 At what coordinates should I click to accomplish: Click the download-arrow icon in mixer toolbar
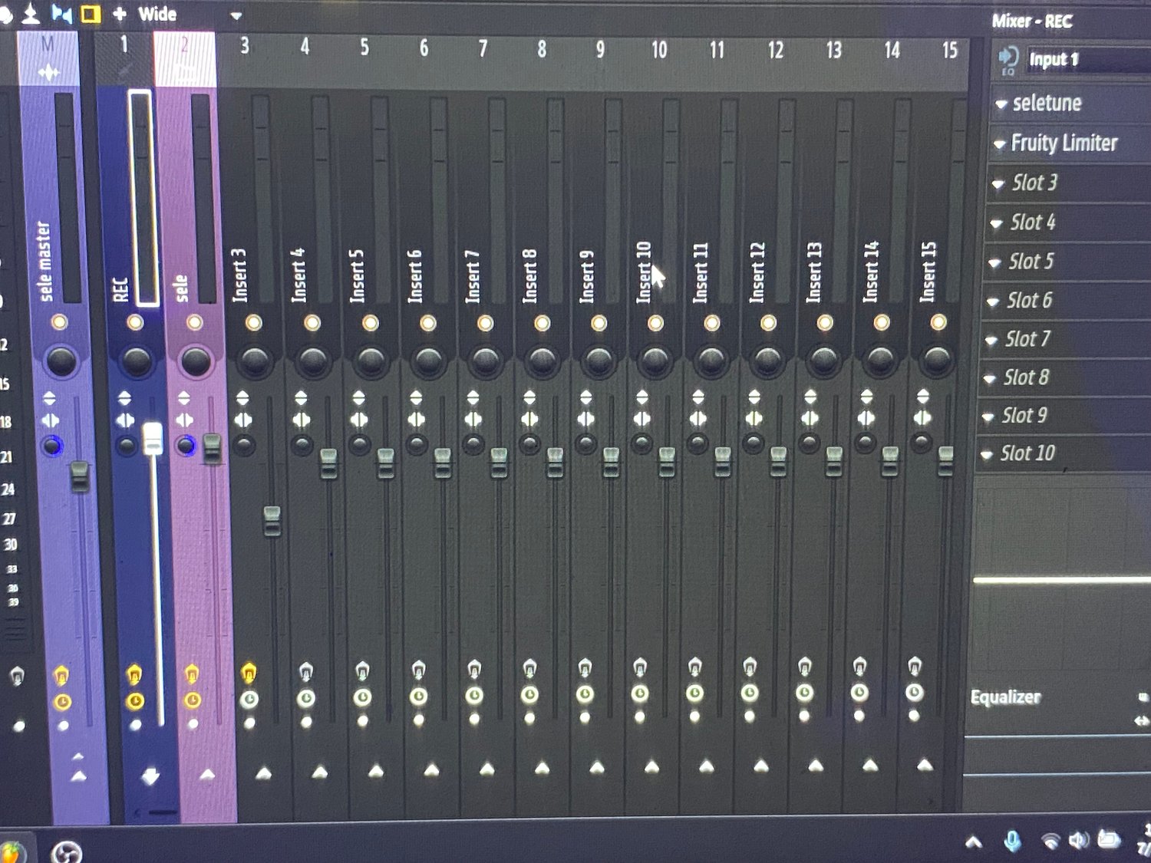(31, 13)
